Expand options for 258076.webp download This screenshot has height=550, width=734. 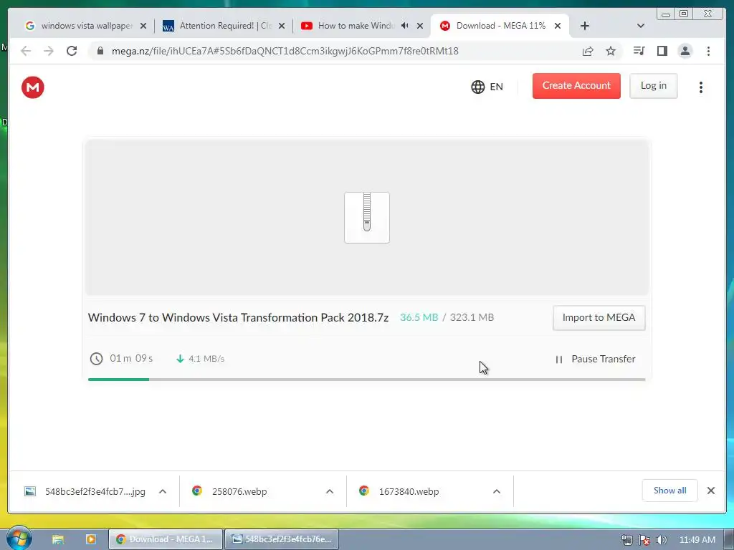coord(330,491)
